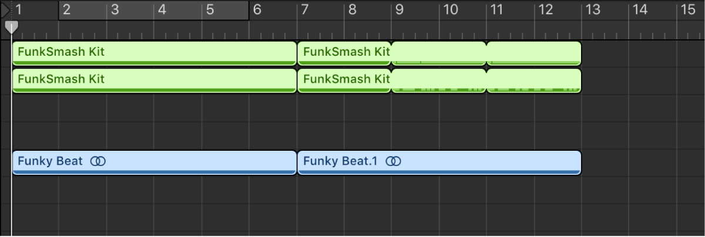Select second track's first FunkSmash Kit region
The image size is (705, 237).
(x=154, y=80)
